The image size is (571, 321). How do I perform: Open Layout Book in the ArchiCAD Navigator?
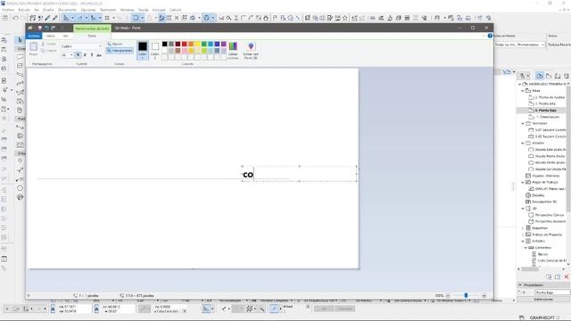point(558,76)
